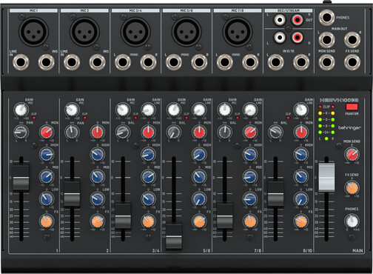The width and height of the screenshot is (373, 274).
Task: Click the PHONES headphone jack
Action: (x=326, y=18)
